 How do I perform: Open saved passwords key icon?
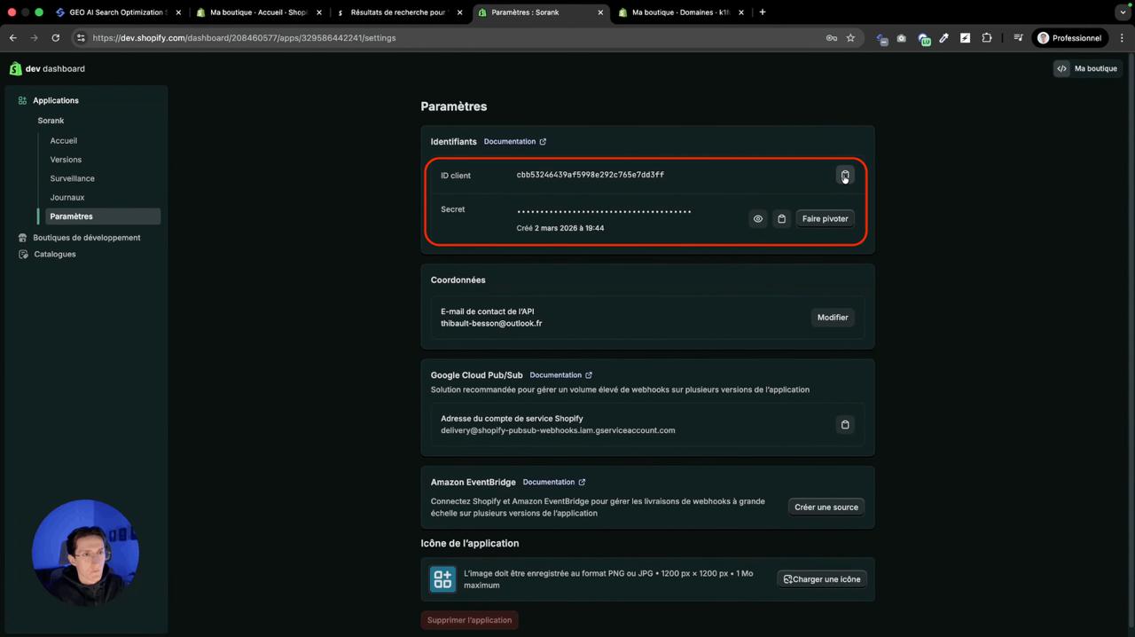[832, 38]
